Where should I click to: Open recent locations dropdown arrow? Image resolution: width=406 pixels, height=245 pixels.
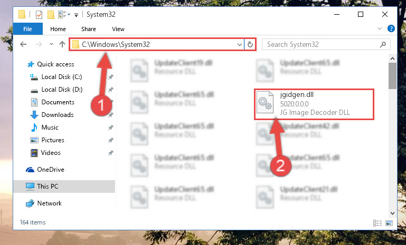tap(51, 44)
